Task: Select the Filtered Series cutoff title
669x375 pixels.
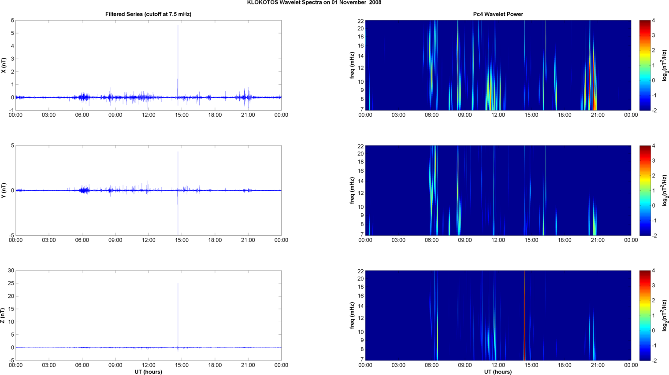Action: (x=148, y=14)
